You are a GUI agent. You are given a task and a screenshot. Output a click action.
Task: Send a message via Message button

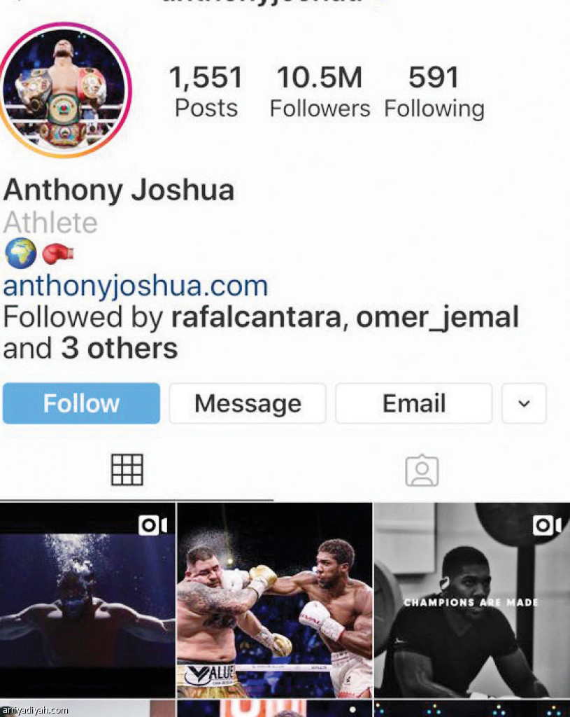point(248,403)
